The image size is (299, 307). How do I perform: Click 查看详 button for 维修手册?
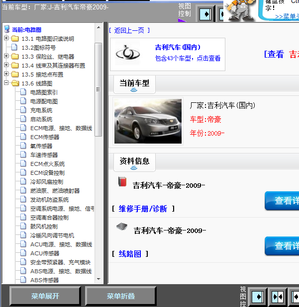click(x=282, y=201)
